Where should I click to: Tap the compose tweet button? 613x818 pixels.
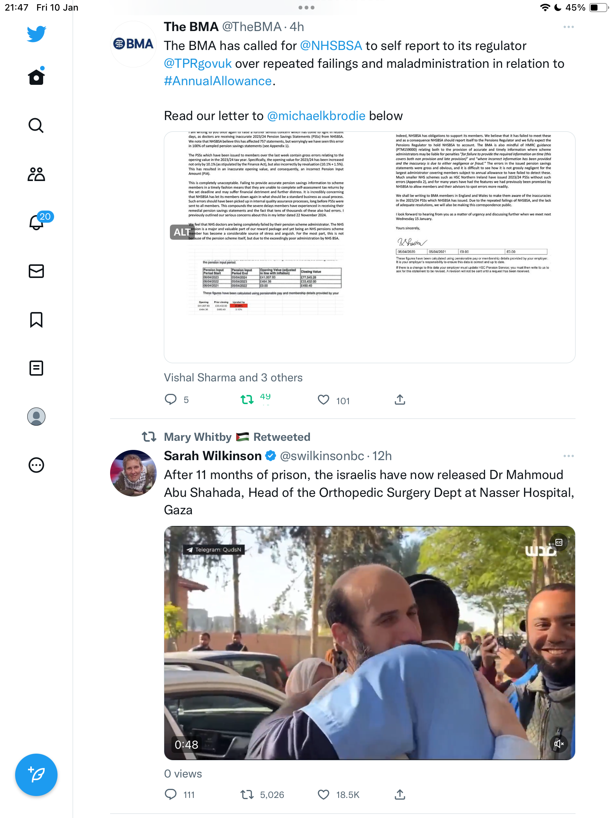pos(36,775)
